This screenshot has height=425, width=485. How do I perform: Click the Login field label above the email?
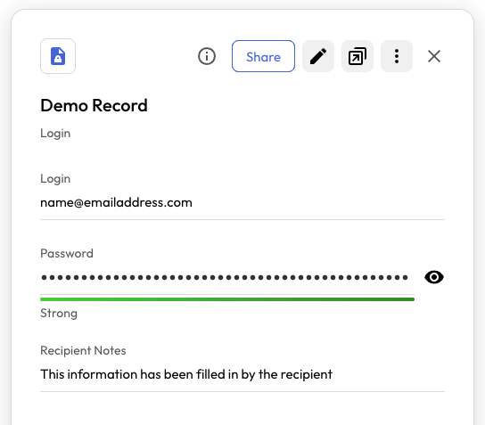(55, 179)
